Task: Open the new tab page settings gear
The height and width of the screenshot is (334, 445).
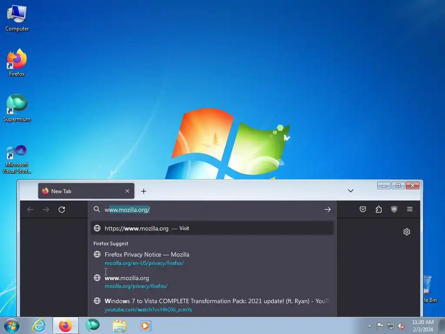Action: point(407,232)
